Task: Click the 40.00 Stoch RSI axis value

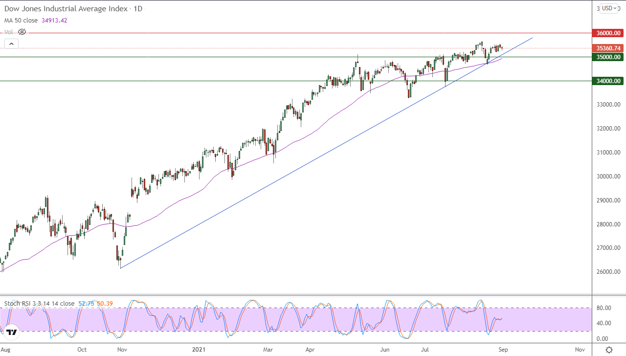Action: 603,323
